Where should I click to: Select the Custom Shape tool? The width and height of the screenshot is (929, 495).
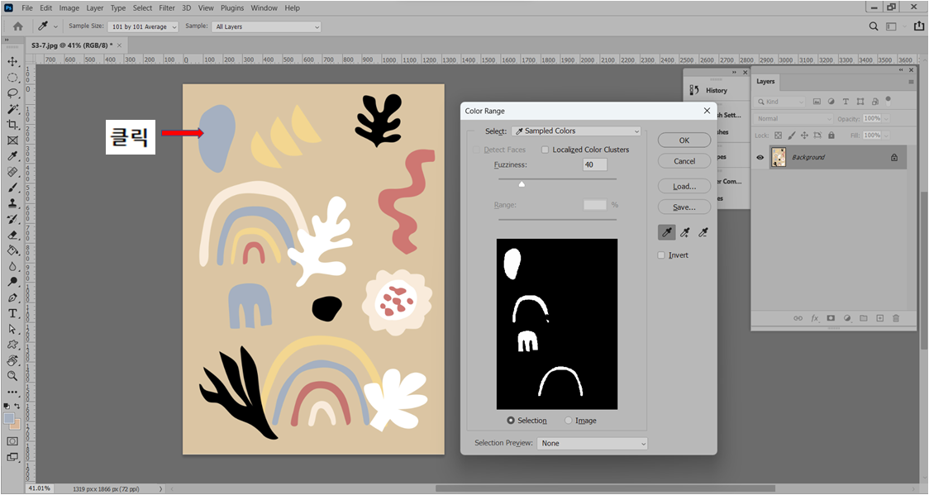pos(12,345)
